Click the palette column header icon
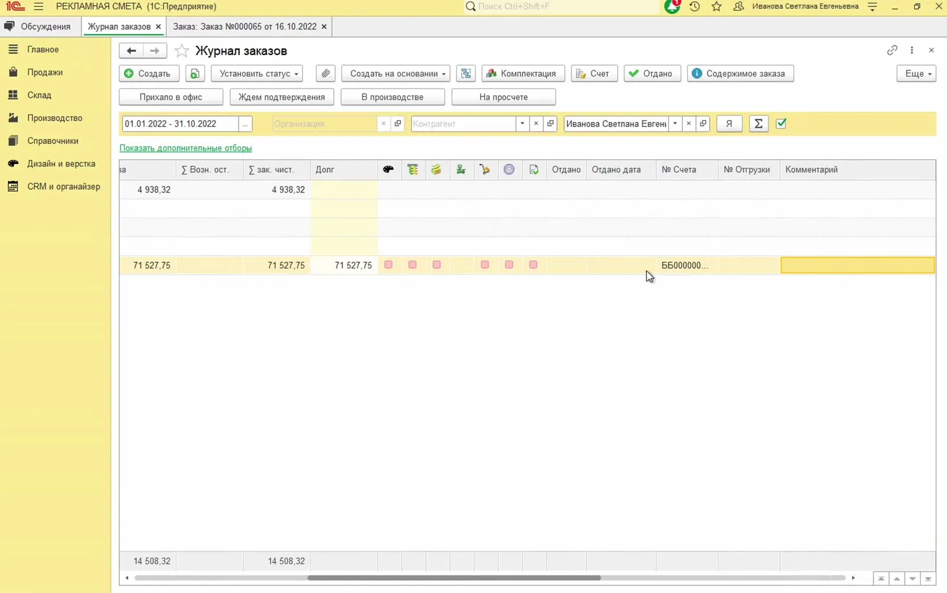The height and width of the screenshot is (593, 947). [x=388, y=170]
